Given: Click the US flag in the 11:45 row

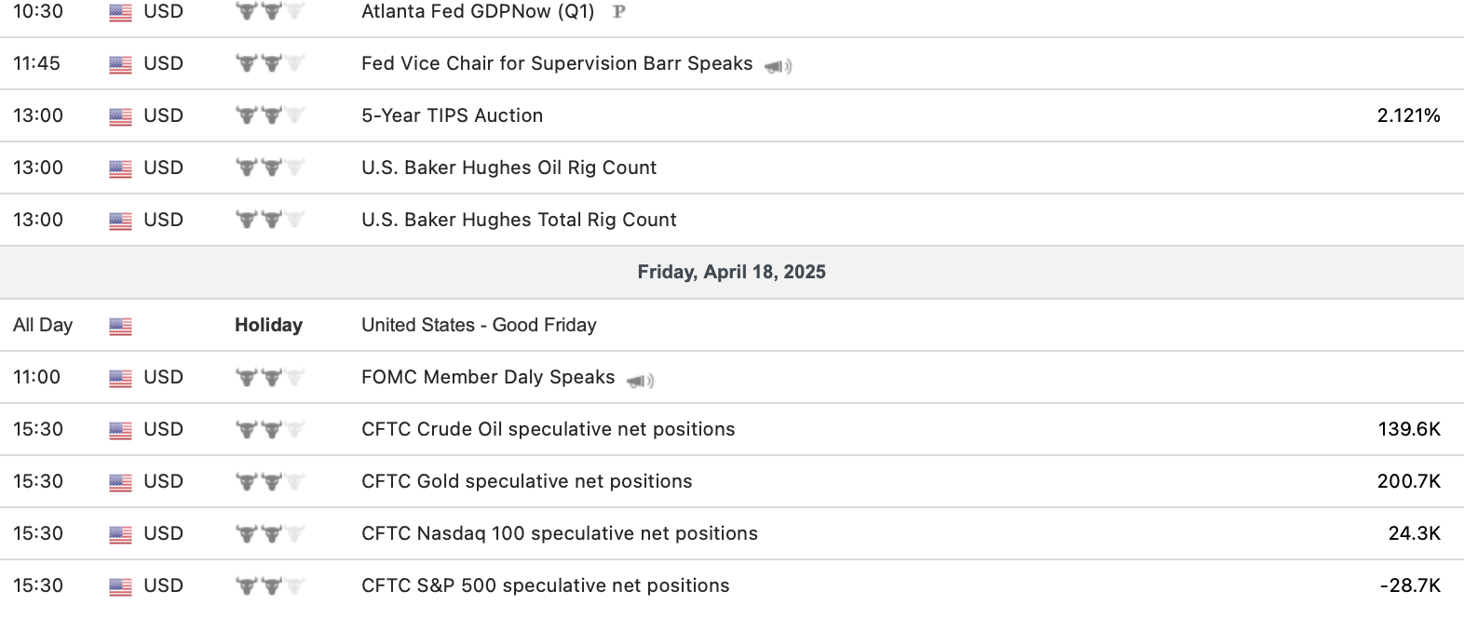Looking at the screenshot, I should [120, 64].
